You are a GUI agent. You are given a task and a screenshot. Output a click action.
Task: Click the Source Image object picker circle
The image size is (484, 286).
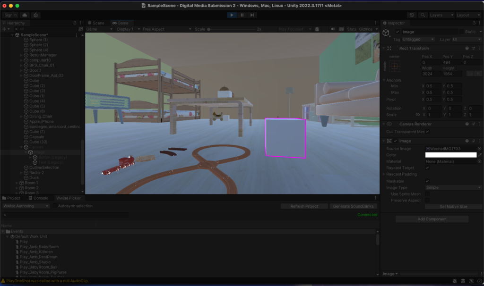point(479,149)
